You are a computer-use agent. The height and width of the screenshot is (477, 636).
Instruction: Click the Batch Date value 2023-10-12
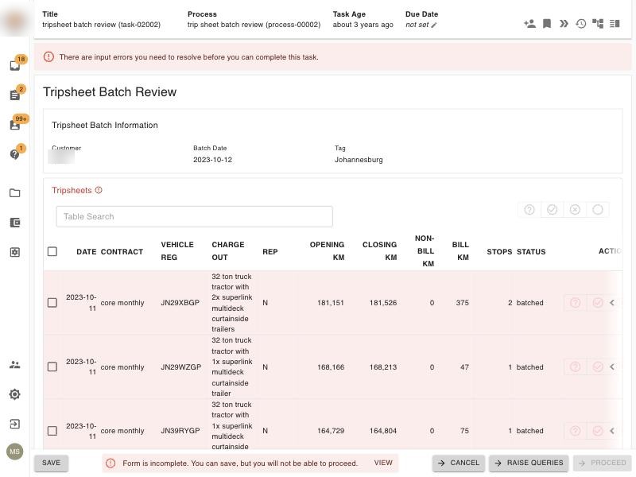(x=212, y=160)
